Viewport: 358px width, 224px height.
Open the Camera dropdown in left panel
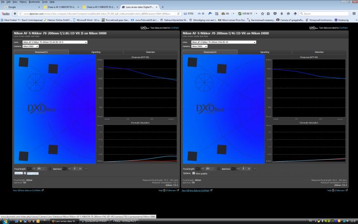[x=30, y=46]
